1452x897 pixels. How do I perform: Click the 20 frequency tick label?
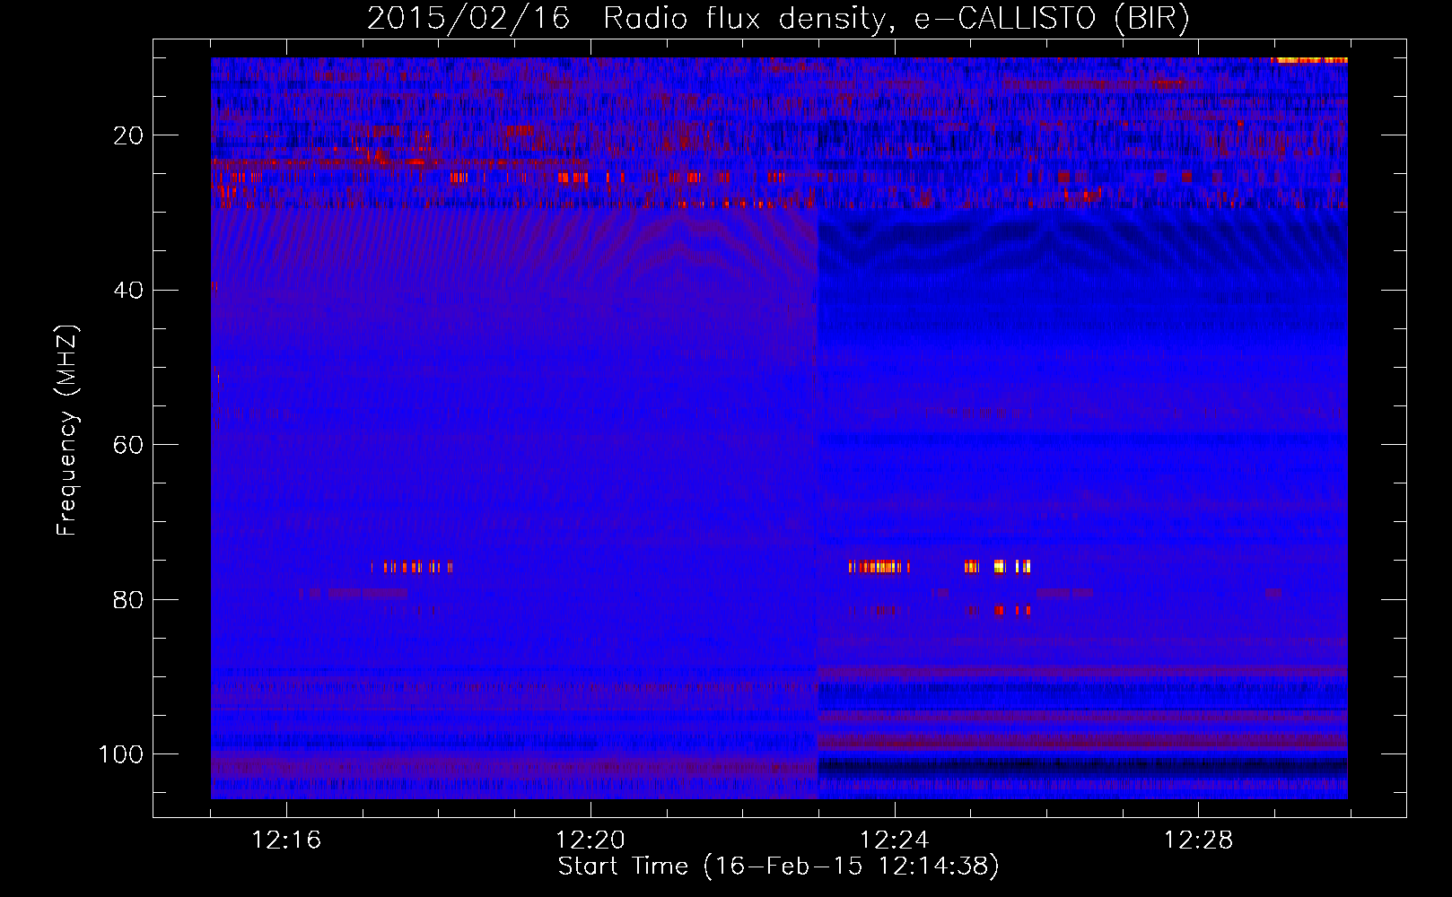click(128, 135)
